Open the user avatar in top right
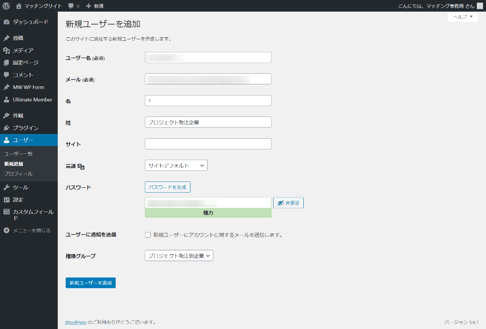The height and width of the screenshot is (329, 486). [480, 6]
